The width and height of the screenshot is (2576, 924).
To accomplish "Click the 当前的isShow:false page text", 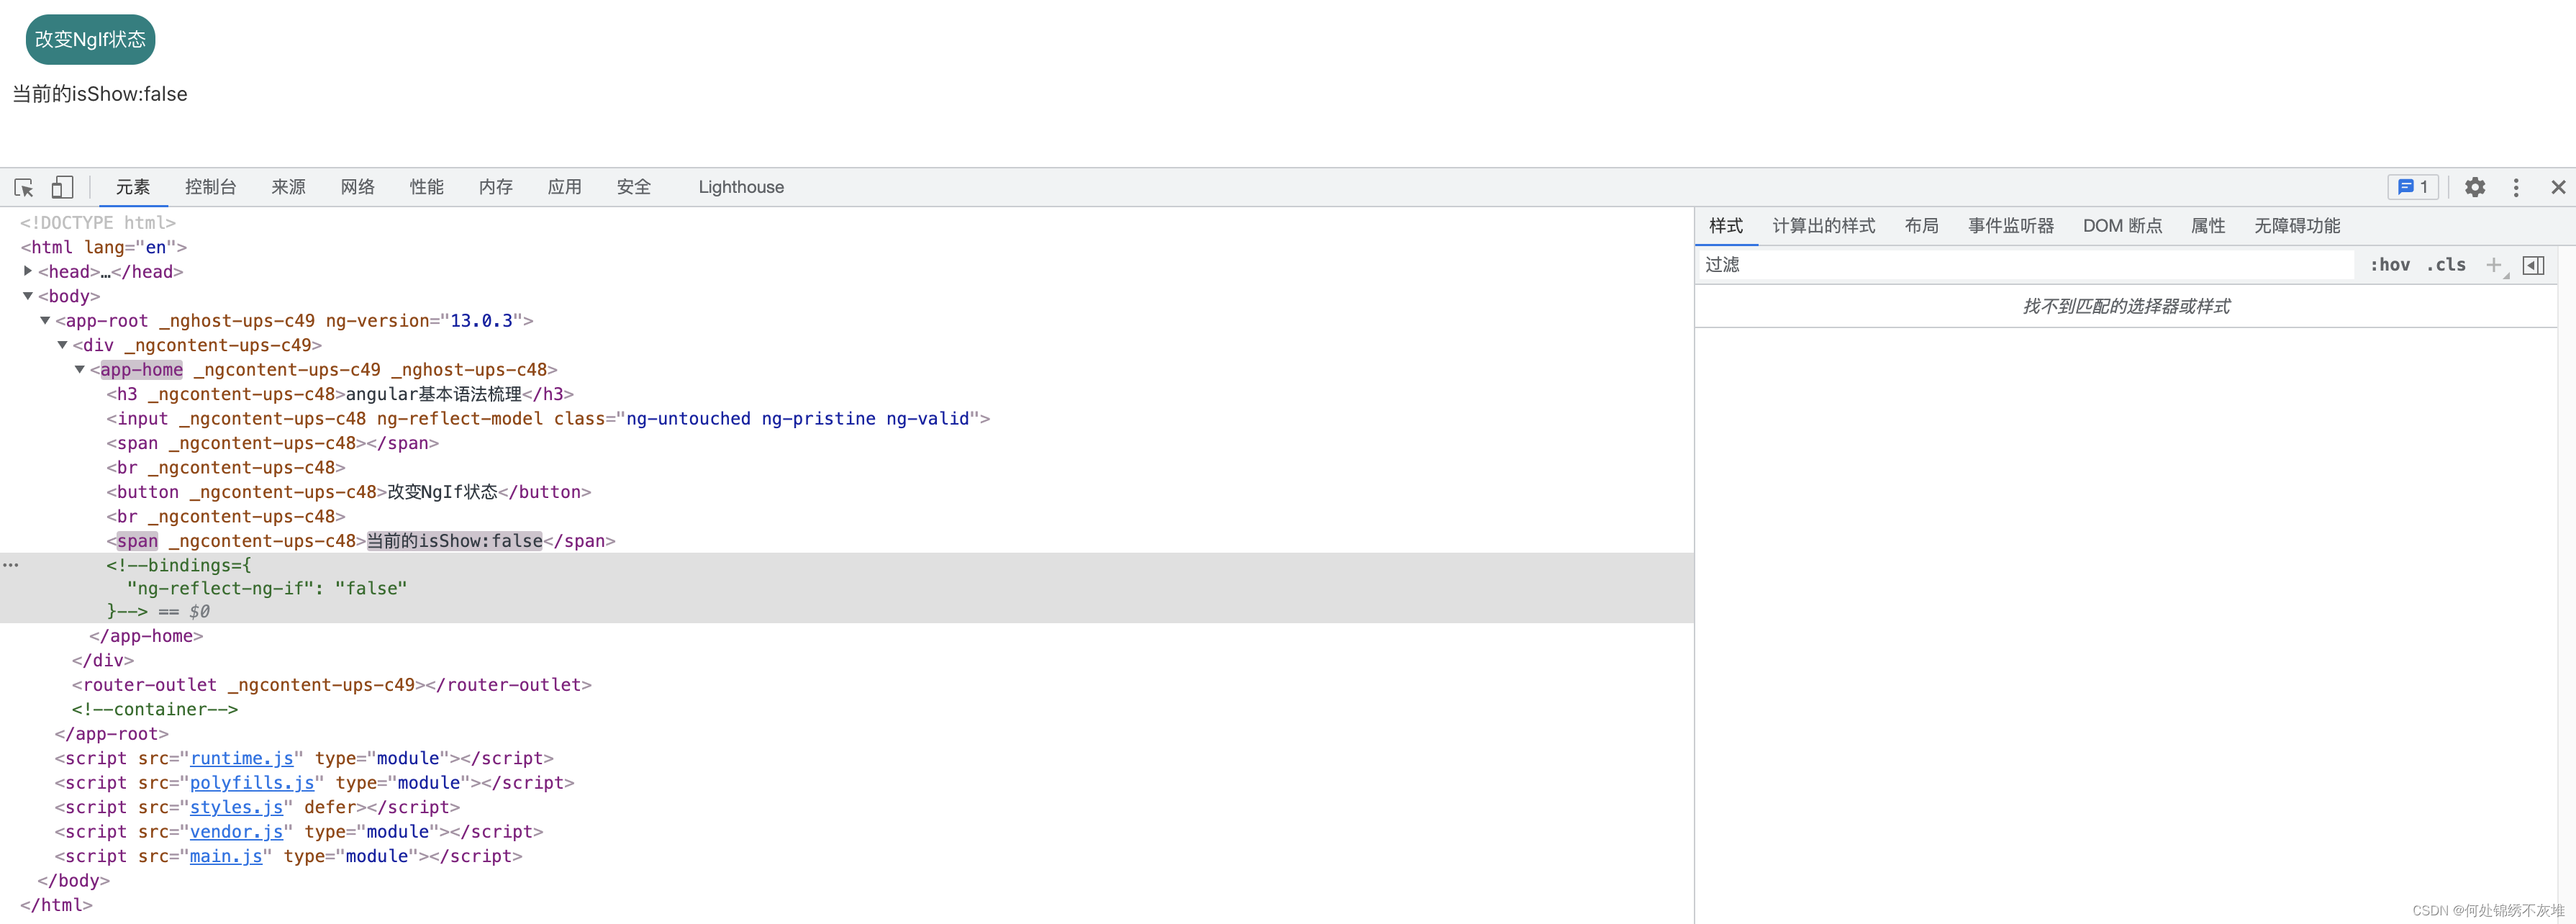I will [x=100, y=94].
